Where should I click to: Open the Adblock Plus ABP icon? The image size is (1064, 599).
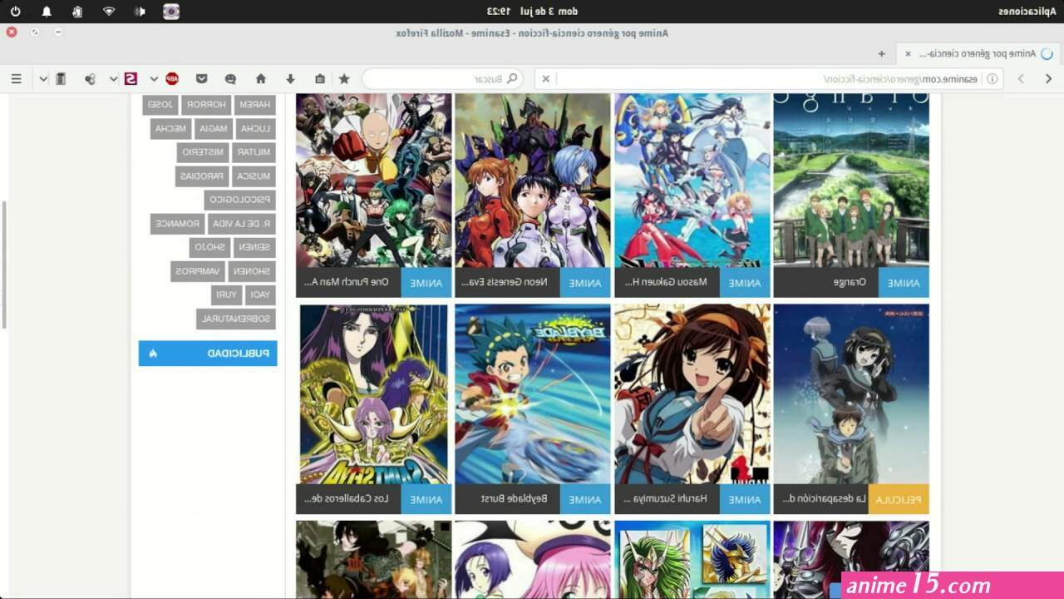pyautogui.click(x=172, y=79)
